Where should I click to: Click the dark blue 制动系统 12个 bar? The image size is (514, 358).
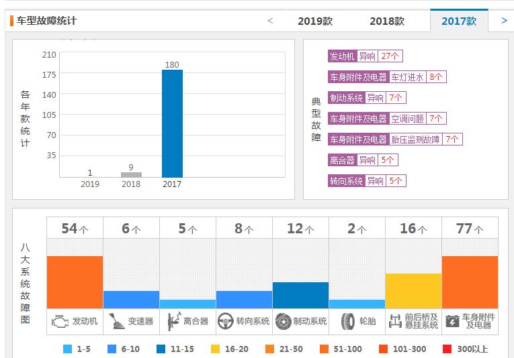[x=300, y=295]
